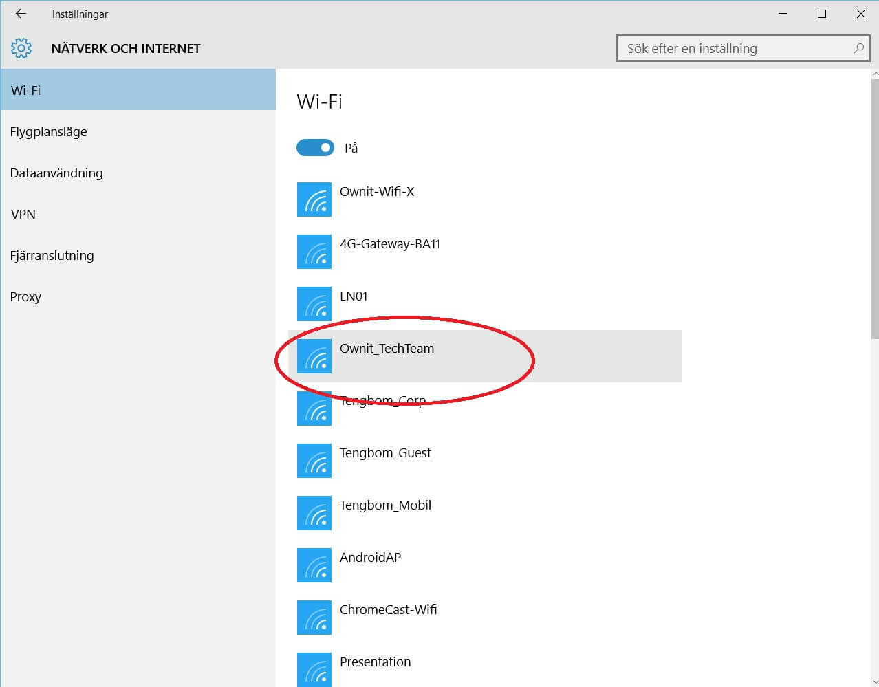Close the Inställningar window
The width and height of the screenshot is (879, 687).
click(860, 14)
